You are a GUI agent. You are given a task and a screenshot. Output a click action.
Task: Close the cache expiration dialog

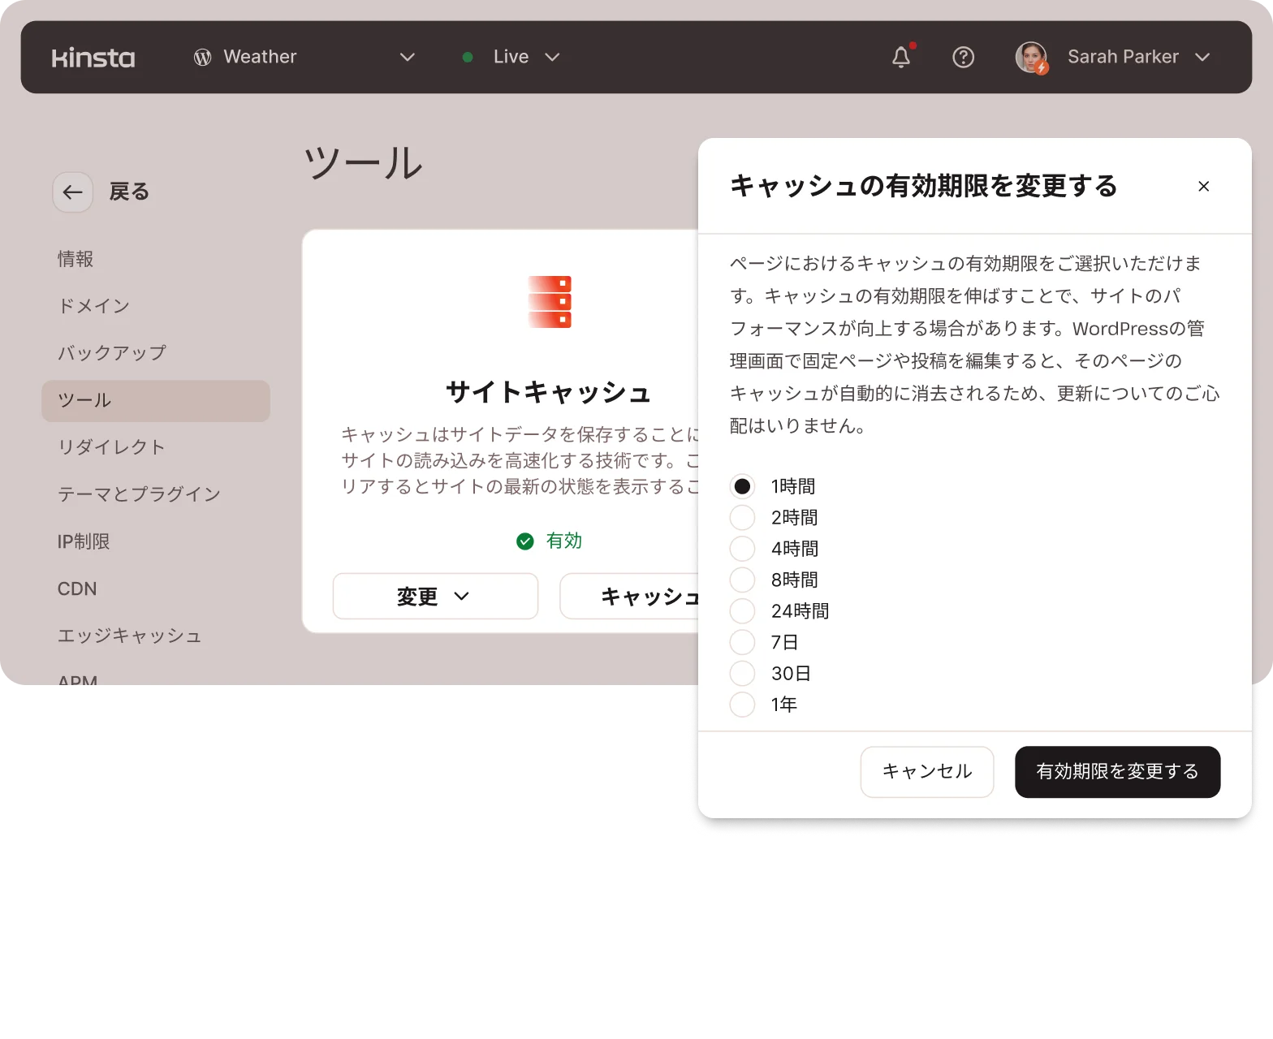pyautogui.click(x=1203, y=187)
